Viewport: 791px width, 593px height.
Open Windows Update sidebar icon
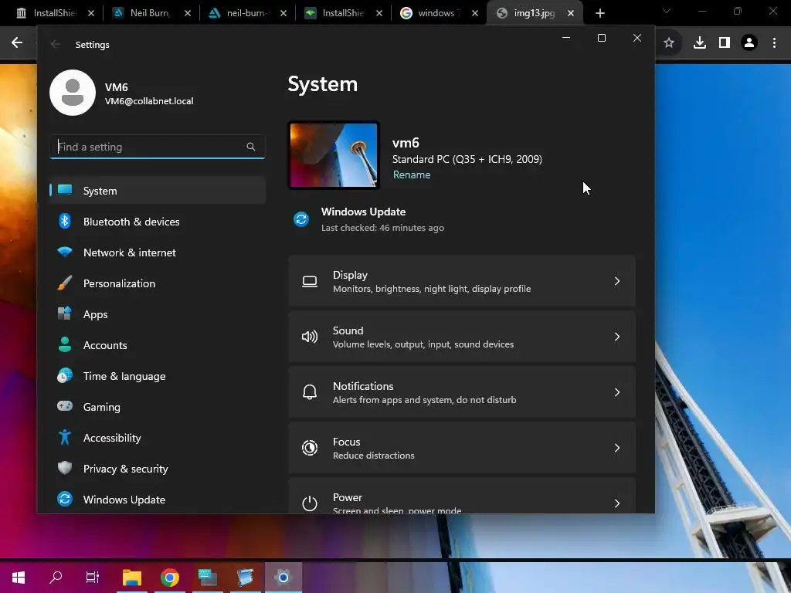[65, 500]
